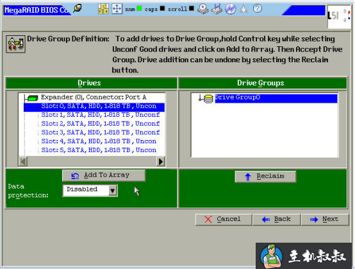Click Next to continue

(x=325, y=220)
